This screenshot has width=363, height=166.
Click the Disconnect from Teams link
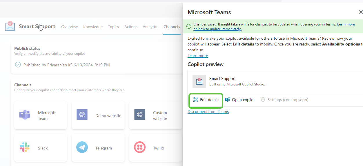tap(208, 112)
